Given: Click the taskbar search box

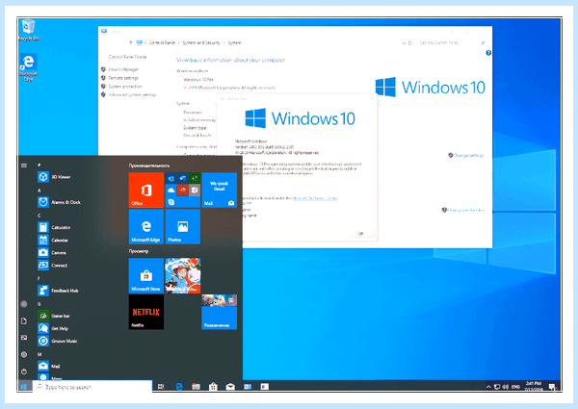Looking at the screenshot, I should [x=92, y=387].
